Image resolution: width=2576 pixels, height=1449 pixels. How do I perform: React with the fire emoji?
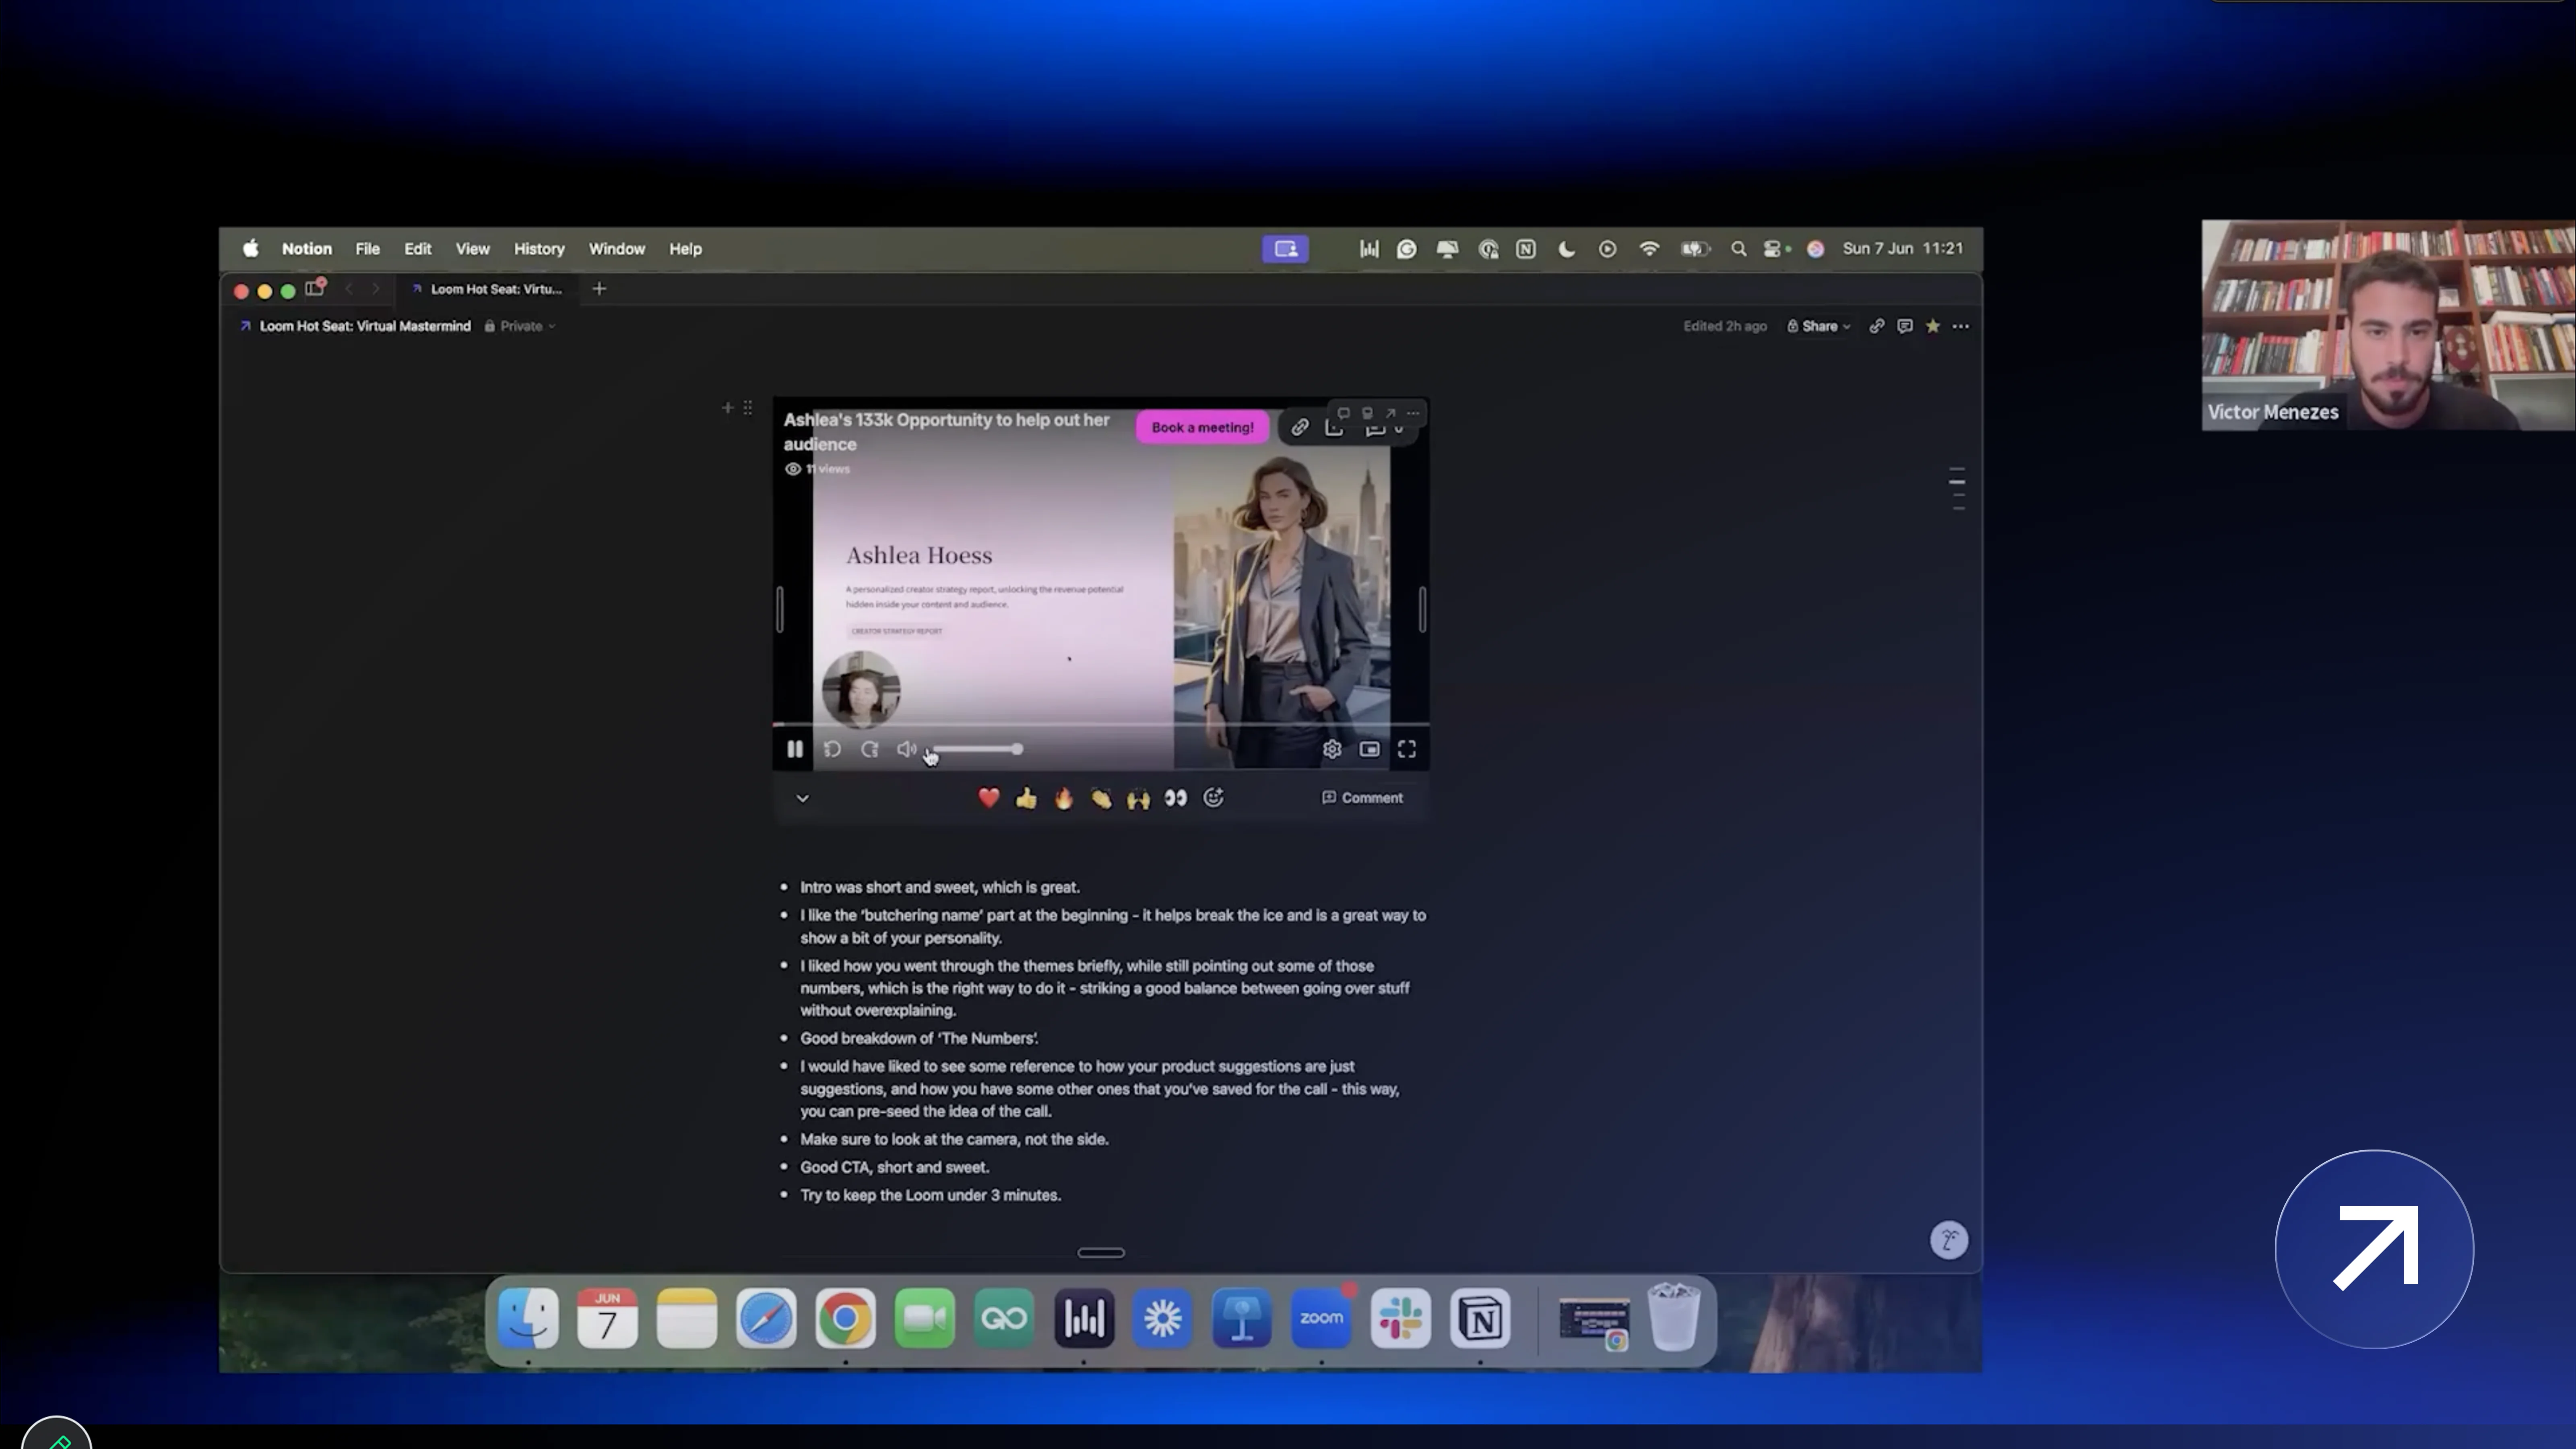pos(1063,798)
